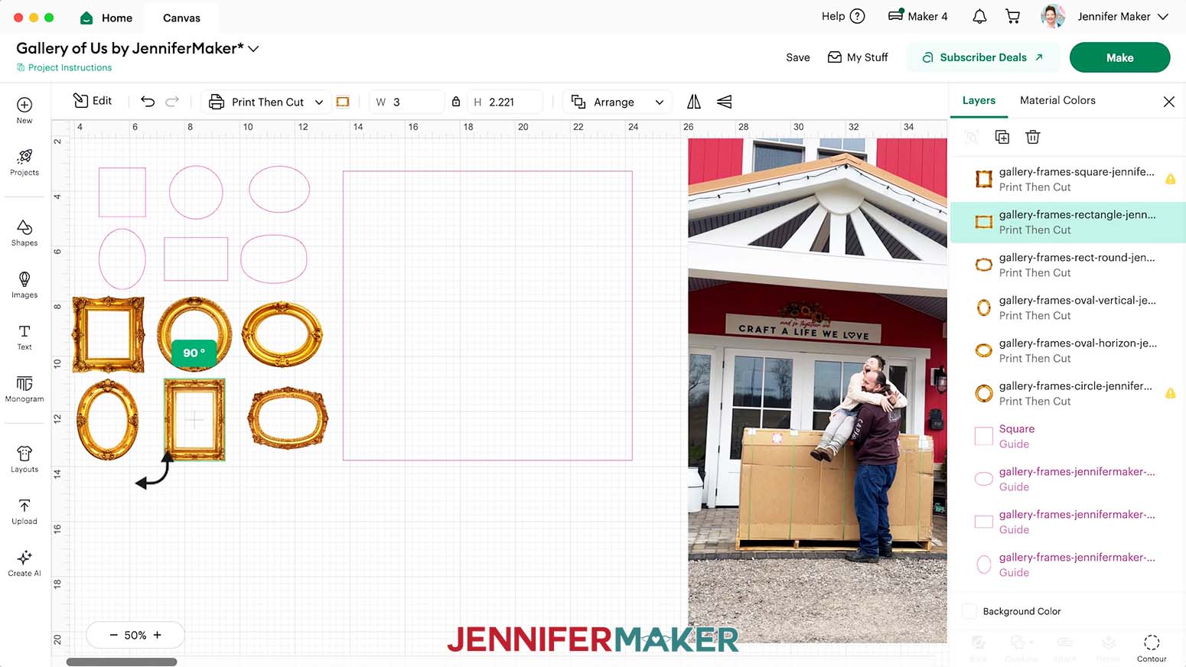This screenshot has height=667, width=1186.
Task: Click the Edit toolbar button
Action: click(x=93, y=101)
